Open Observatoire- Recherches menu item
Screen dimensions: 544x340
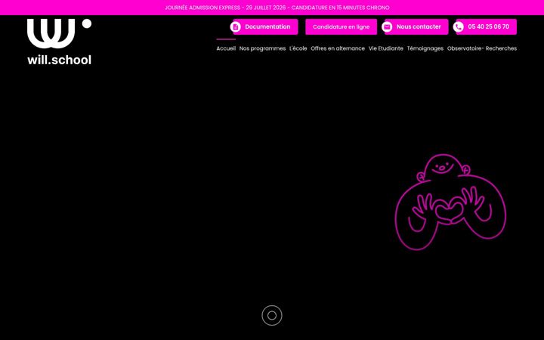pyautogui.click(x=482, y=48)
